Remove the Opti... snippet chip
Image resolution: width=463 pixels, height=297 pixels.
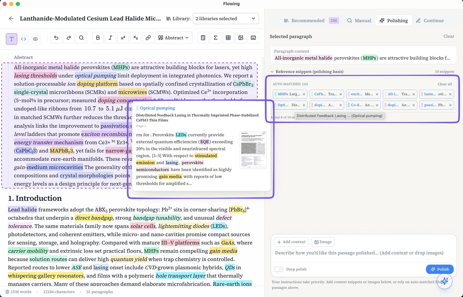pyautogui.click(x=304, y=105)
